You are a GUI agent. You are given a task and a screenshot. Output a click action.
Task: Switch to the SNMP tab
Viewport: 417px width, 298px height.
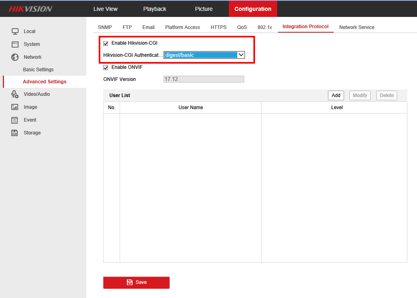(x=105, y=27)
